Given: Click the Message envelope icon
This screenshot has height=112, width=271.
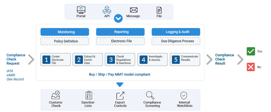Looking at the screenshot, I should 134,10.
